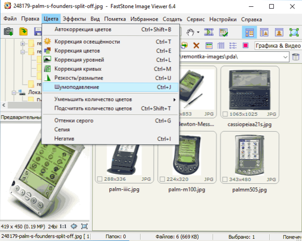Viewport: 302px width, 241px height.
Task: Collapse the Лока… disk node in the tree
Action: (x=14, y=93)
